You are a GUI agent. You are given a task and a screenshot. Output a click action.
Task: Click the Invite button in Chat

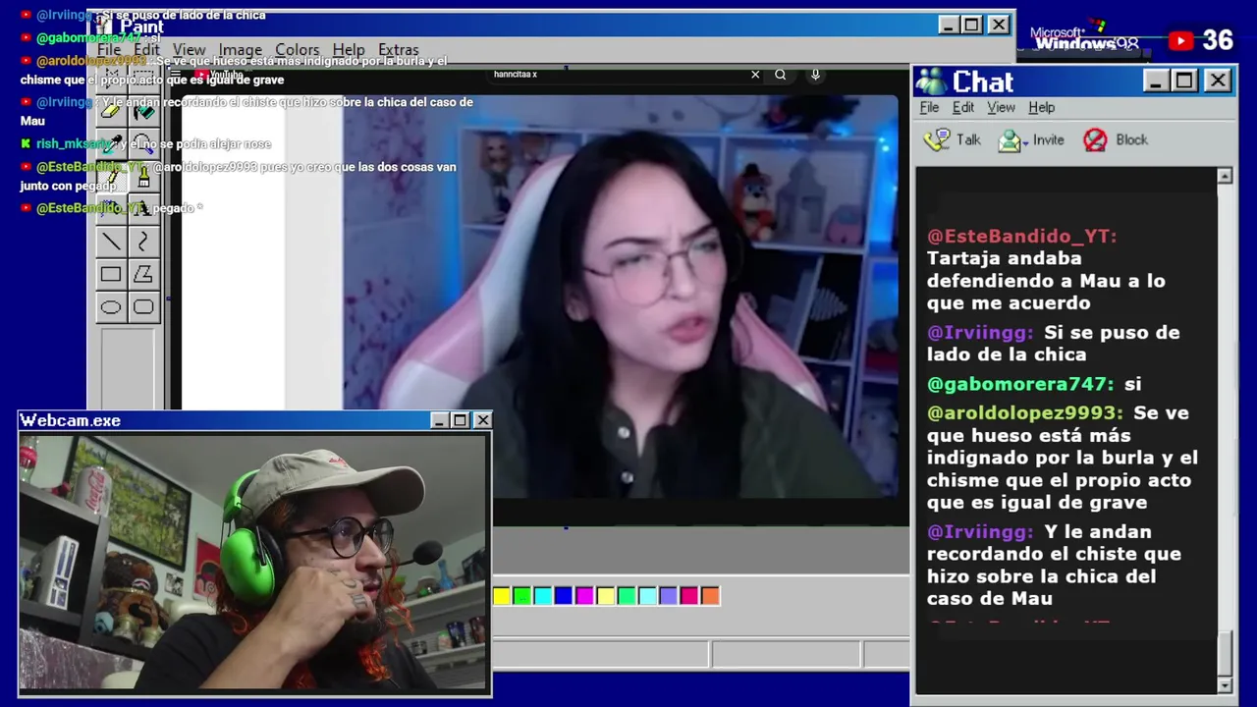(x=1031, y=139)
